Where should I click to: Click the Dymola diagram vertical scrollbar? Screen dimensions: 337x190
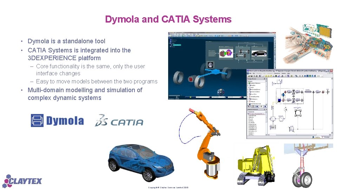tap(332, 106)
